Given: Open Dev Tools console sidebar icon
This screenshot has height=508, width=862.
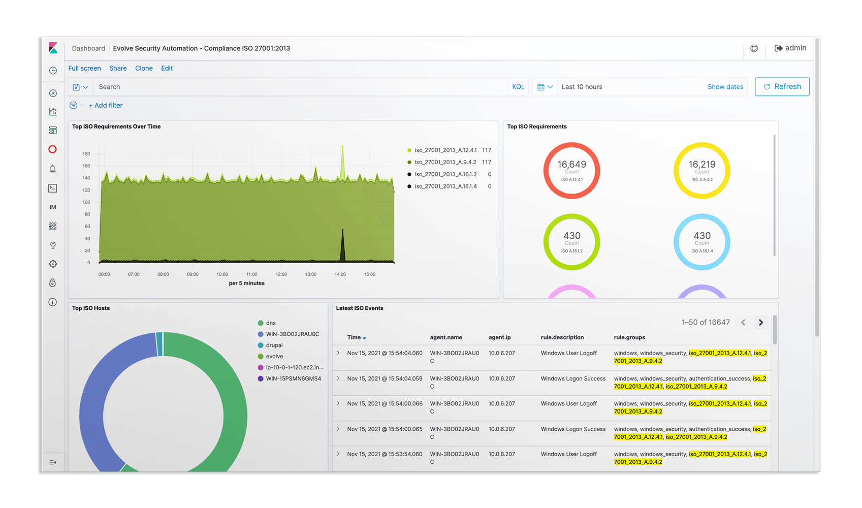Looking at the screenshot, I should [x=53, y=188].
